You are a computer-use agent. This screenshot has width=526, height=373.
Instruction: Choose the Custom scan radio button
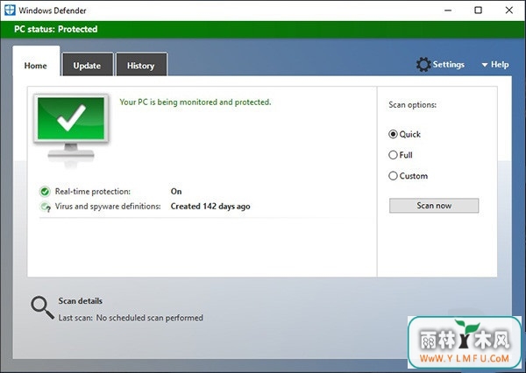393,176
